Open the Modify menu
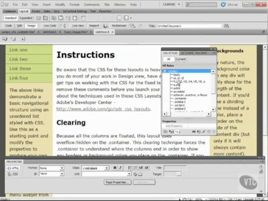The width and height of the screenshot is (268, 201). 60,4
